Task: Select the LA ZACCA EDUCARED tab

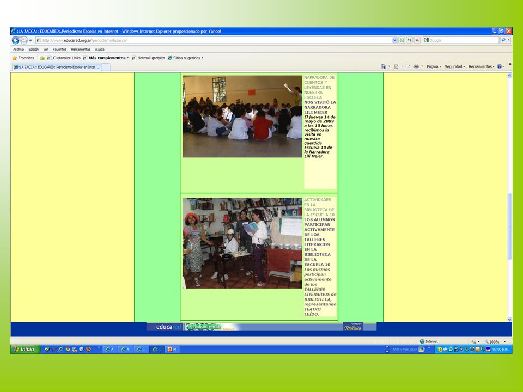Action: (x=56, y=67)
